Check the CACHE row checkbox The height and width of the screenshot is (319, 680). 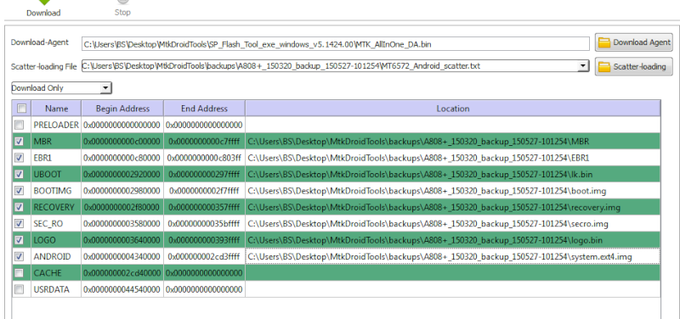pyautogui.click(x=19, y=273)
